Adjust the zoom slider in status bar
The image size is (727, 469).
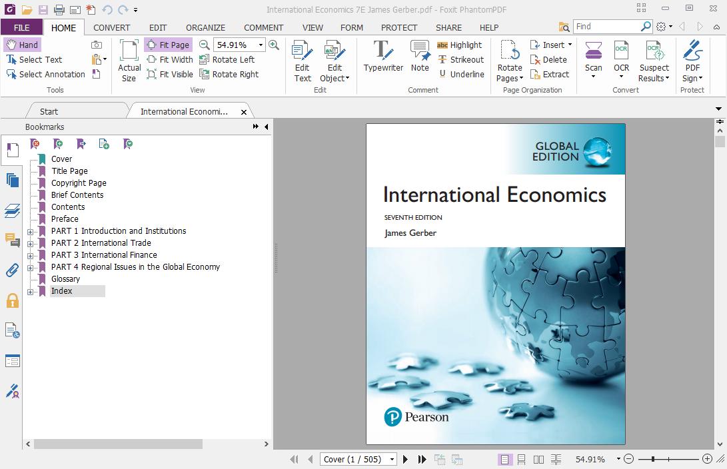click(653, 459)
